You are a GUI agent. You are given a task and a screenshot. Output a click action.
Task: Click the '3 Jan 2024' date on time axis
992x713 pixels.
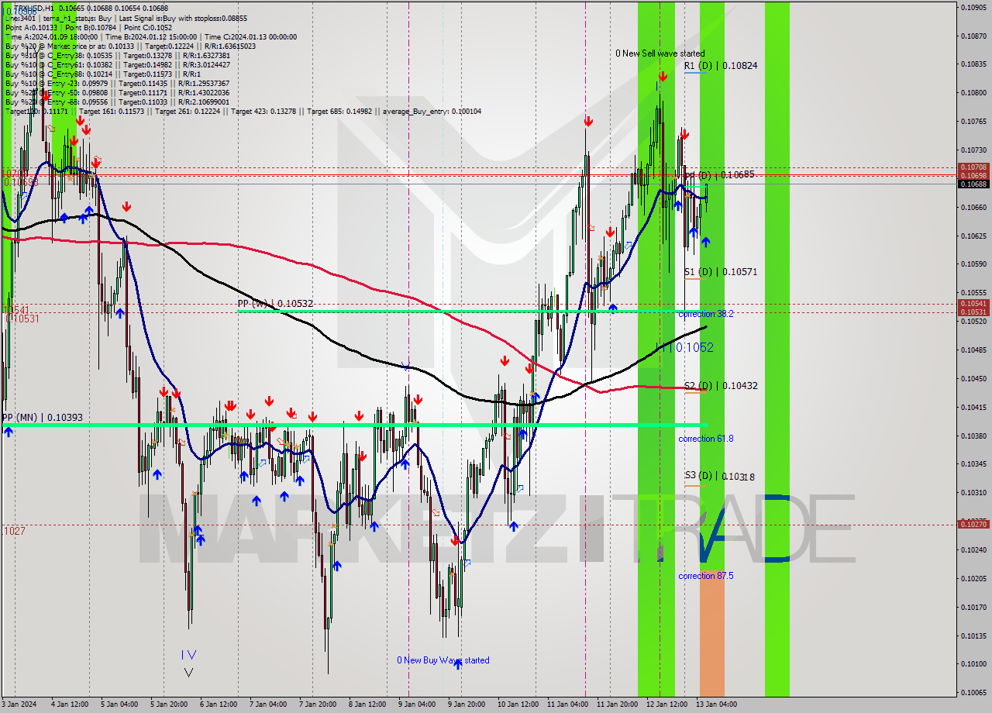[x=19, y=704]
